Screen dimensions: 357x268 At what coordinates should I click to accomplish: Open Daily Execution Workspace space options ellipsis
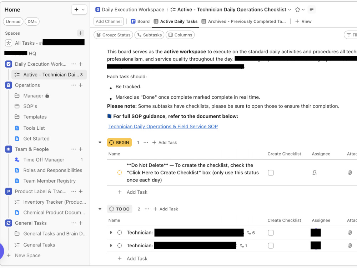[74, 64]
